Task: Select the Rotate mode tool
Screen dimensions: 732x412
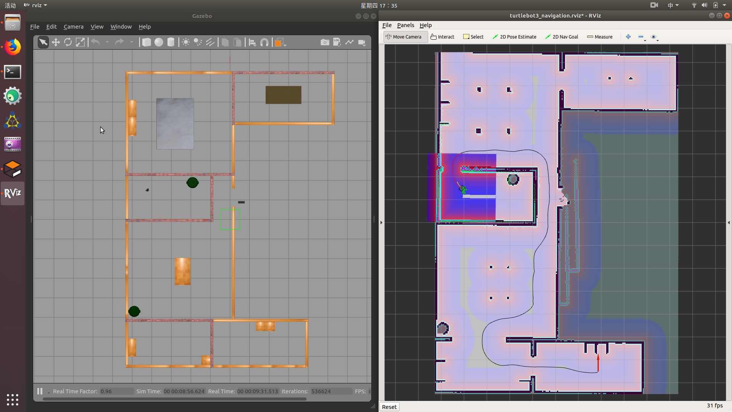Action: [68, 42]
